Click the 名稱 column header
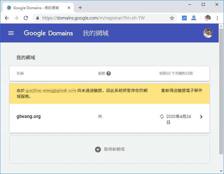Viewport: 224px width, 174px height. tap(20, 73)
